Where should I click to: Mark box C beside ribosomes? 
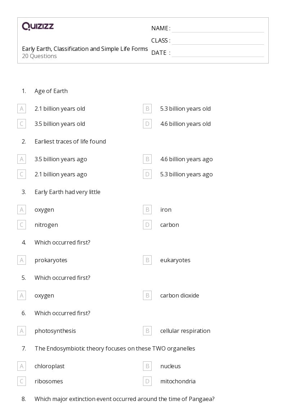click(22, 381)
